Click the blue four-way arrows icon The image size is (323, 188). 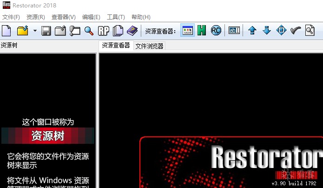click(x=281, y=30)
